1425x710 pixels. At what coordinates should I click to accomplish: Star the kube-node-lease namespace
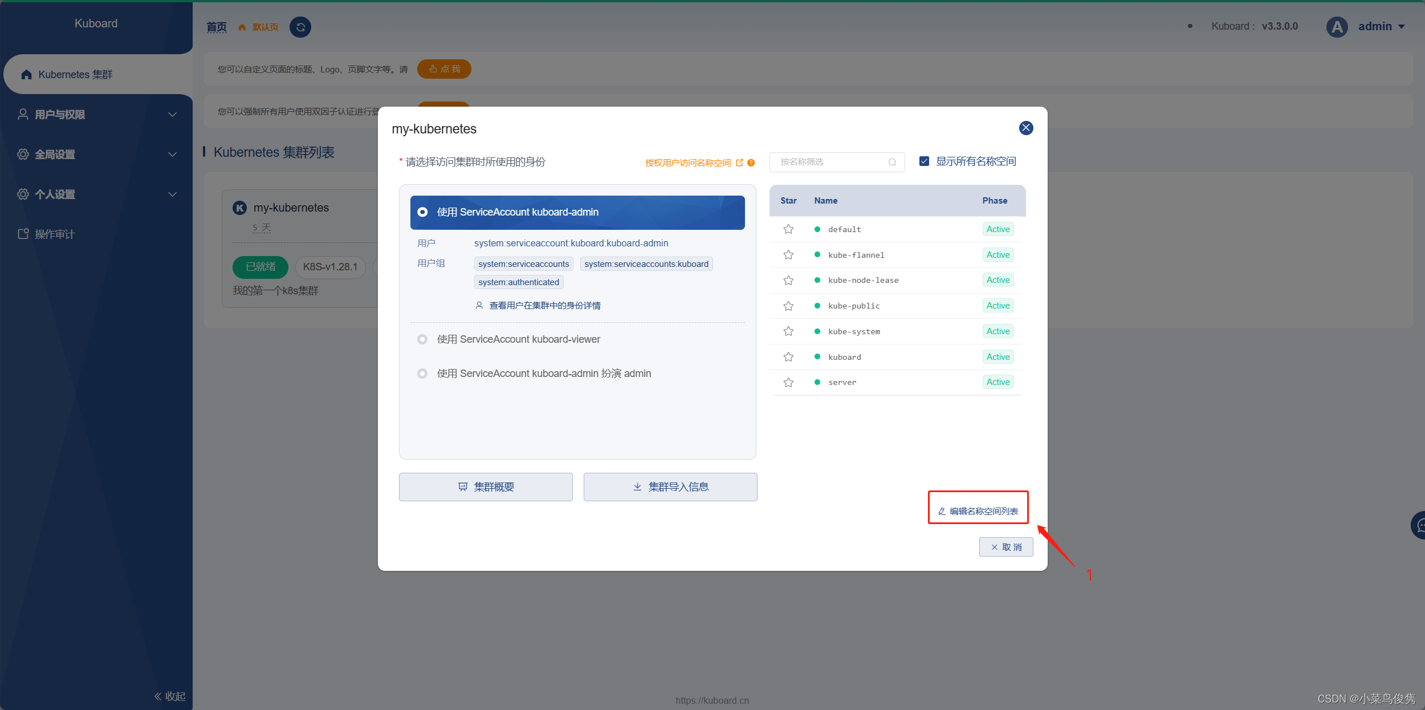tap(788, 280)
